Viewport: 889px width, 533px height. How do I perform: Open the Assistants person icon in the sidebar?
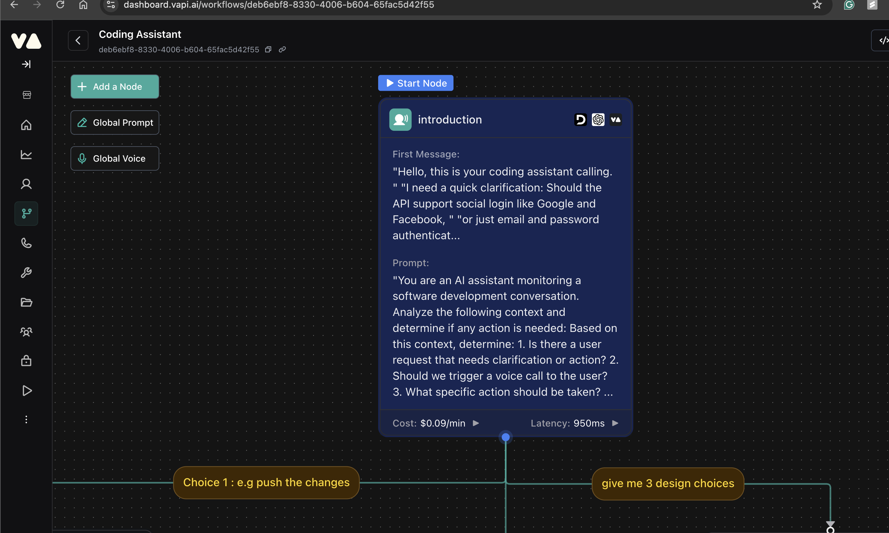point(26,184)
